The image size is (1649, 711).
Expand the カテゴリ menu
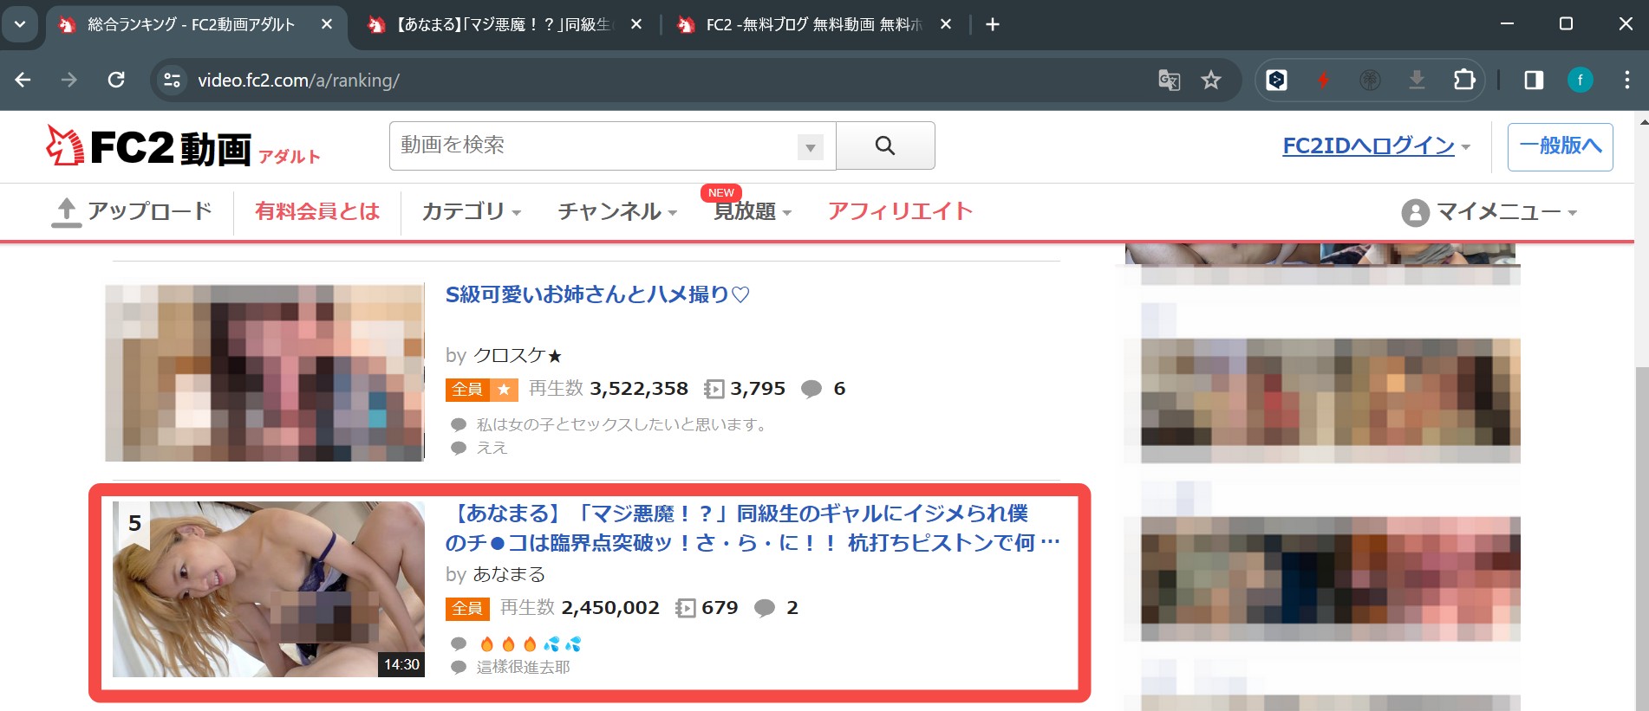(x=471, y=211)
